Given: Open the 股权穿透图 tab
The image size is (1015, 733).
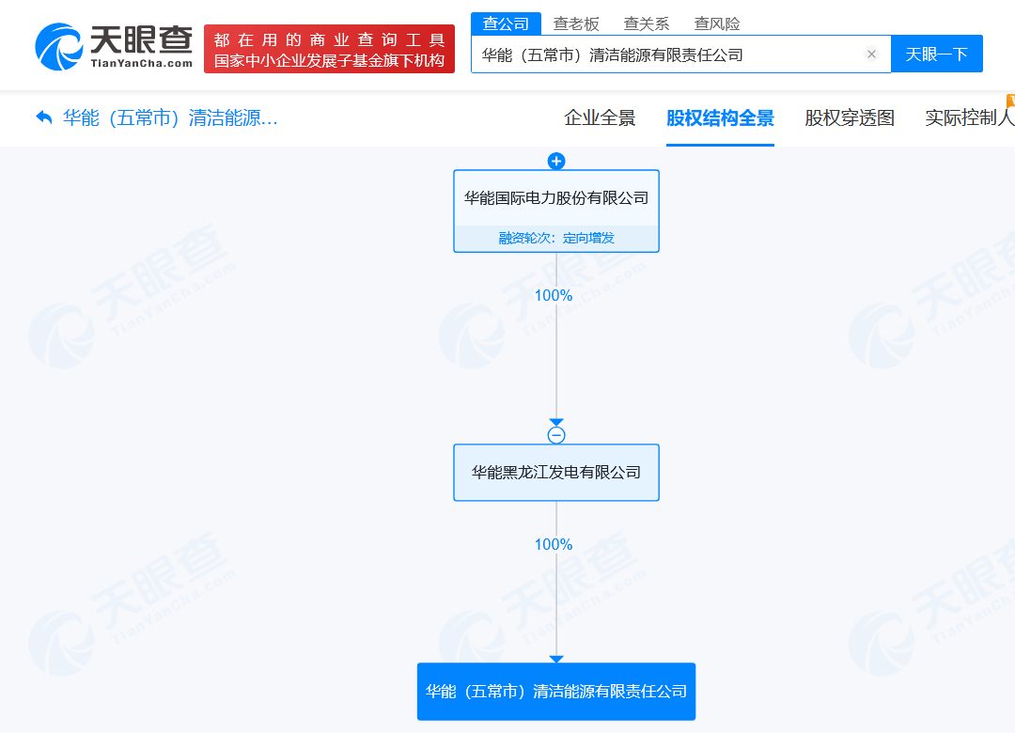Looking at the screenshot, I should [x=850, y=117].
